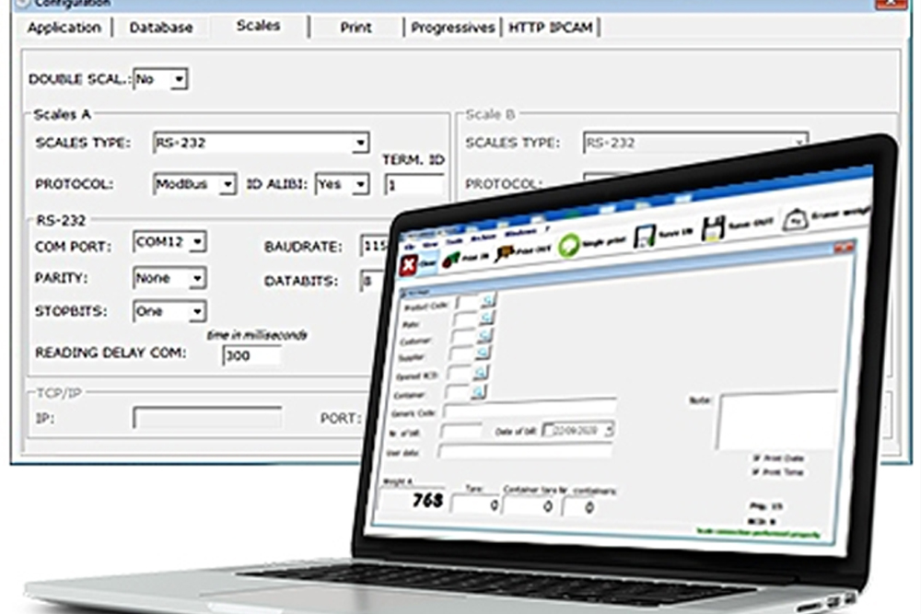The width and height of the screenshot is (921, 614).
Task: Open the PARITY dropdown
Action: tap(196, 277)
